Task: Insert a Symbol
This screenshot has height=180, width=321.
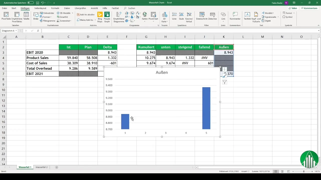Action: [x=287, y=17]
